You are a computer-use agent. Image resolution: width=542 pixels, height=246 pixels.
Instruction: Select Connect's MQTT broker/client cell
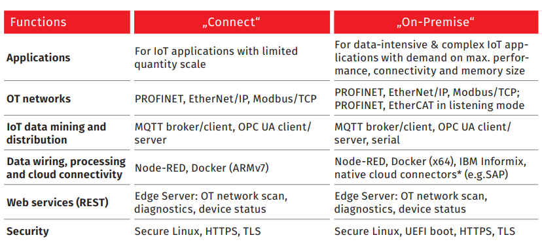[x=223, y=133]
